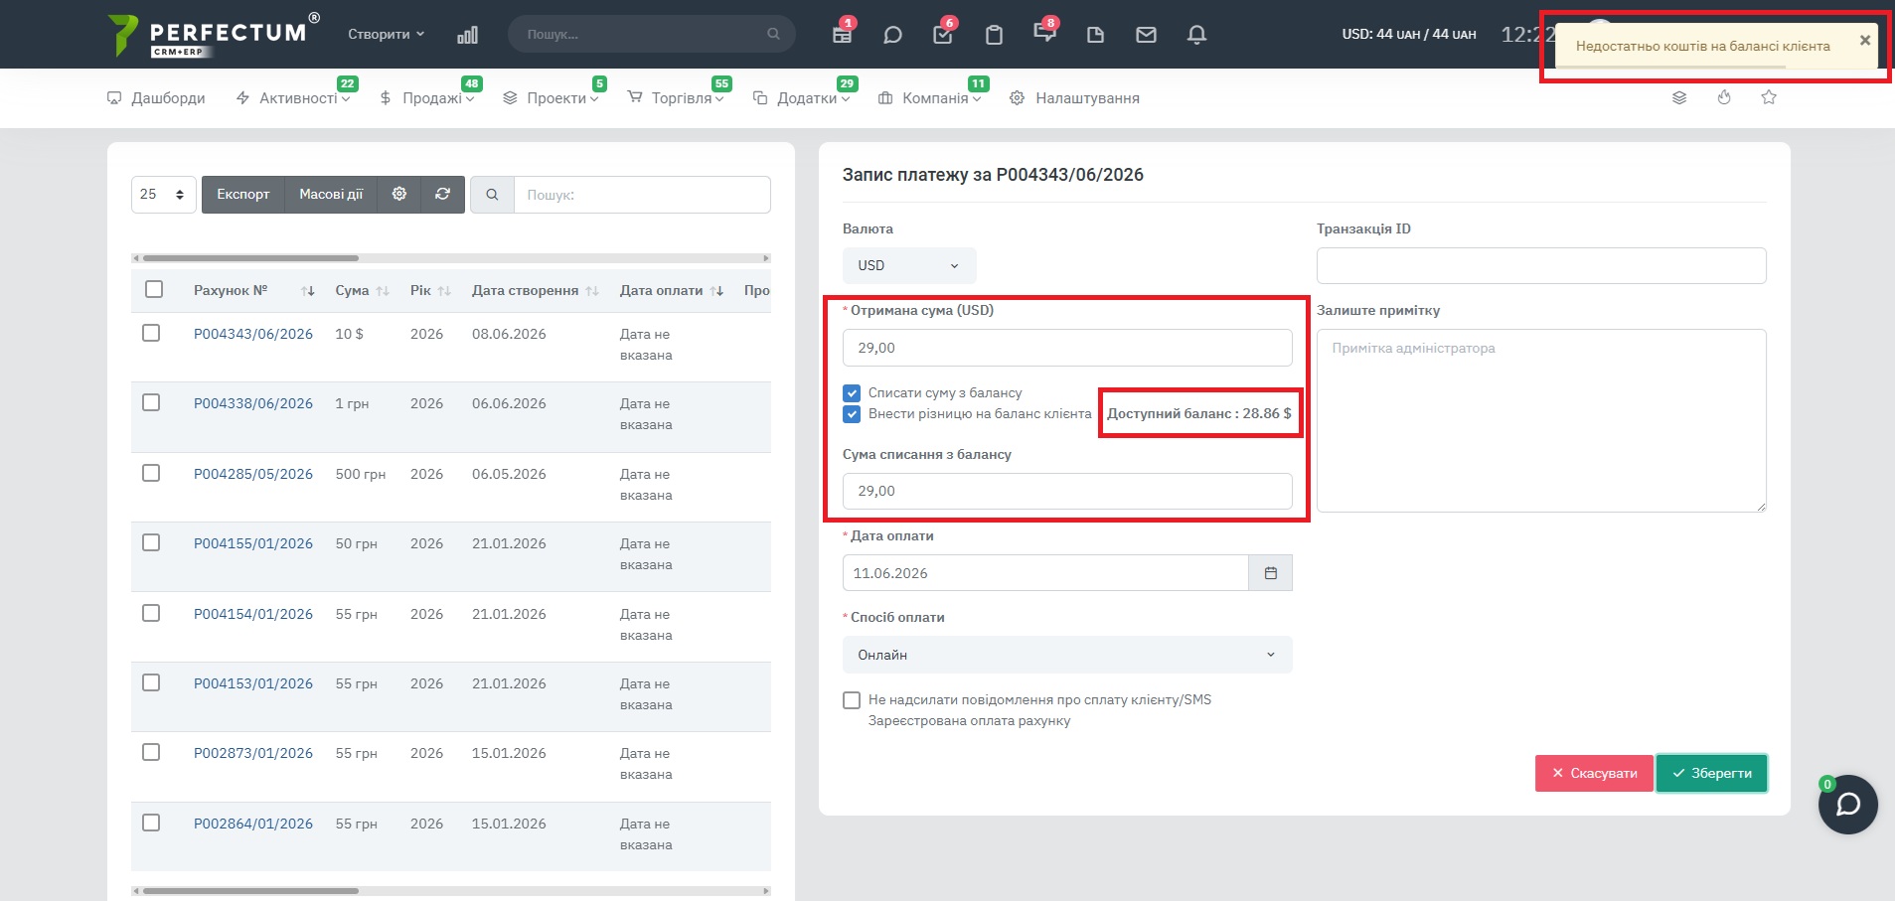Open the Компанія menu

[x=930, y=98]
